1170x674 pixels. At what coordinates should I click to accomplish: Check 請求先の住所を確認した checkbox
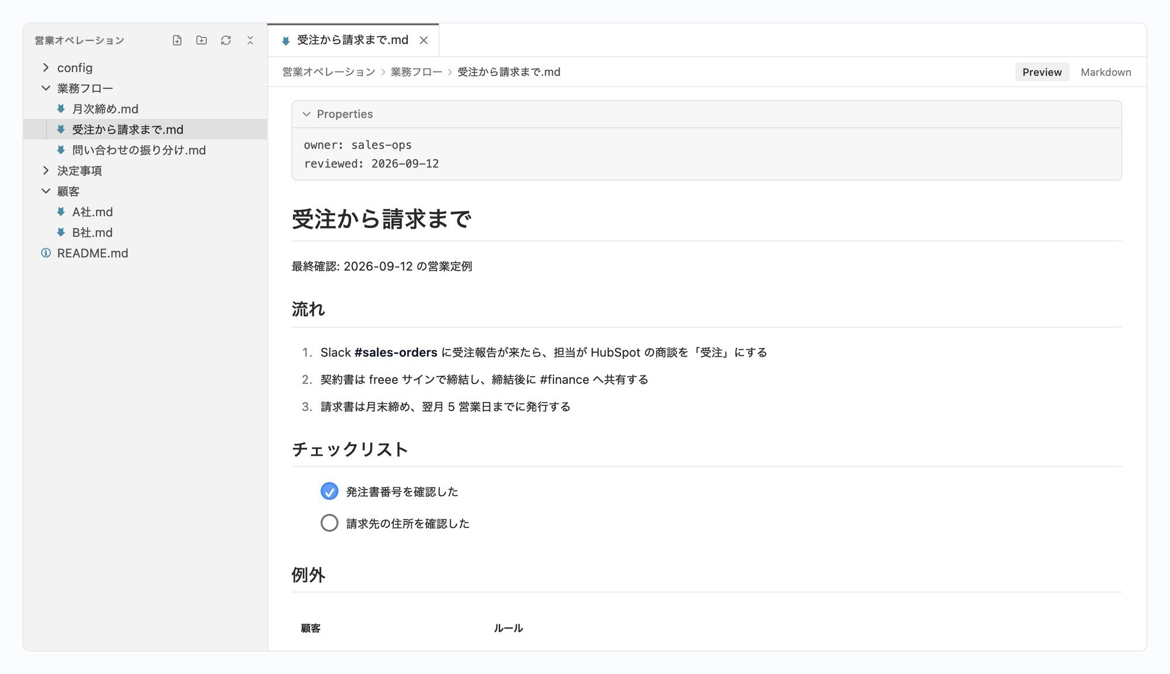point(329,523)
